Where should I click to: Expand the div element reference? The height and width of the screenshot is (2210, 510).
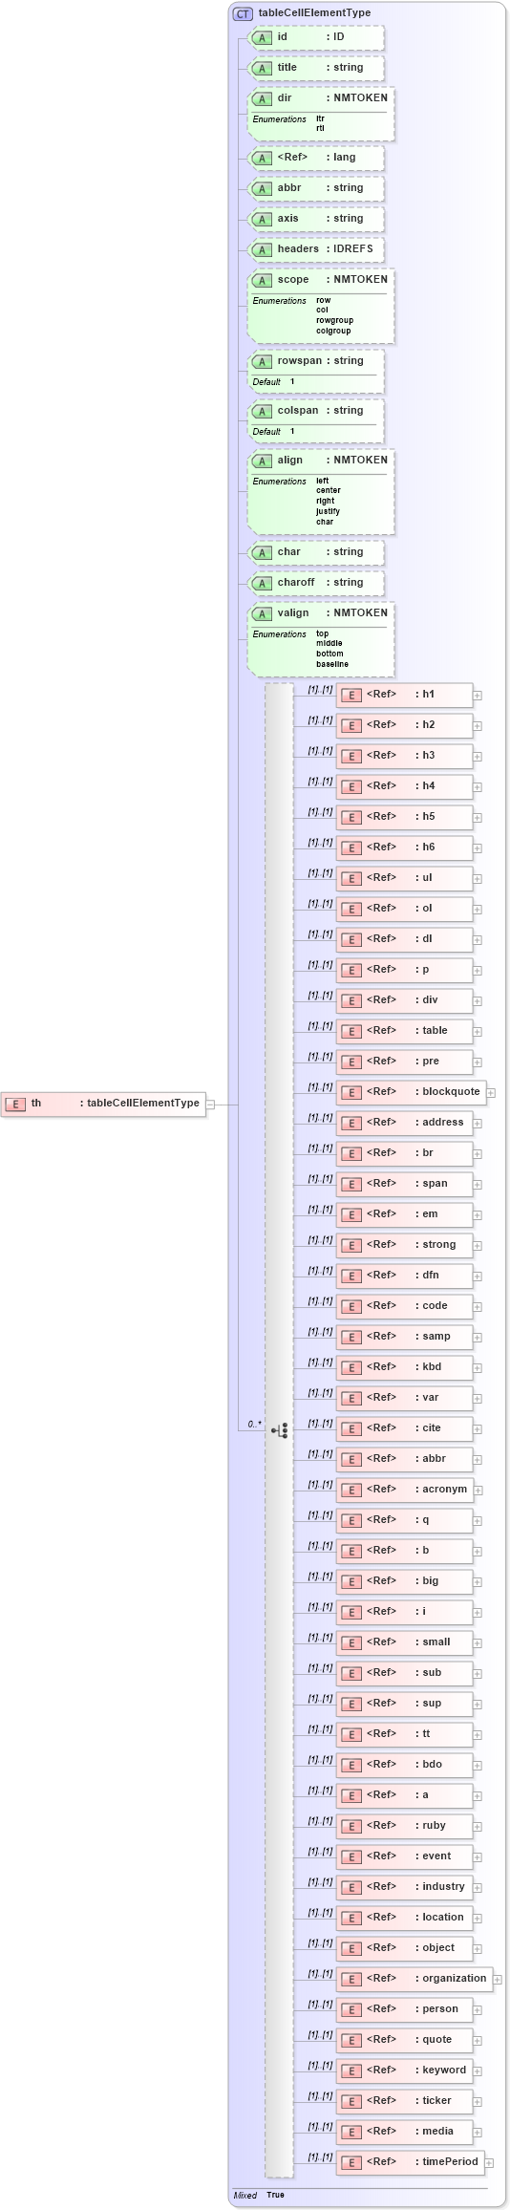click(478, 1000)
